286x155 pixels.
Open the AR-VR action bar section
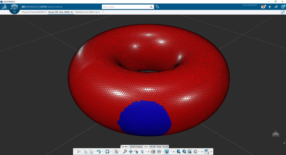click(x=152, y=147)
